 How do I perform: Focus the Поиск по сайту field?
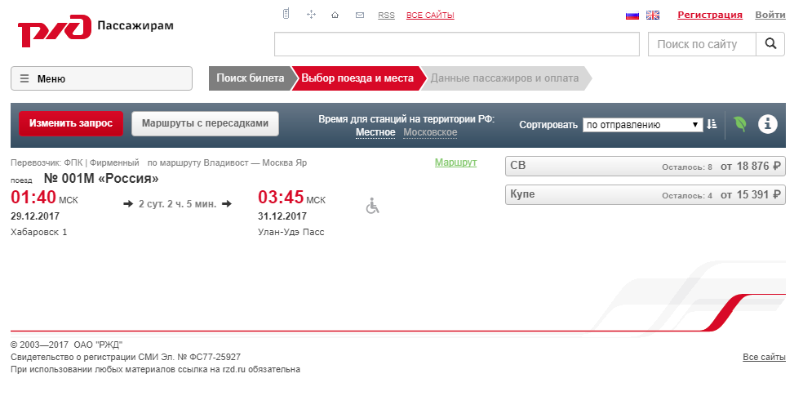pos(702,44)
